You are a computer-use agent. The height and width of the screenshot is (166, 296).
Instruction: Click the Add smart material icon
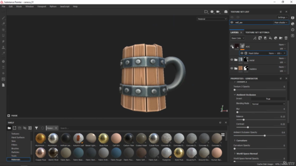pyautogui.click(x=276, y=38)
